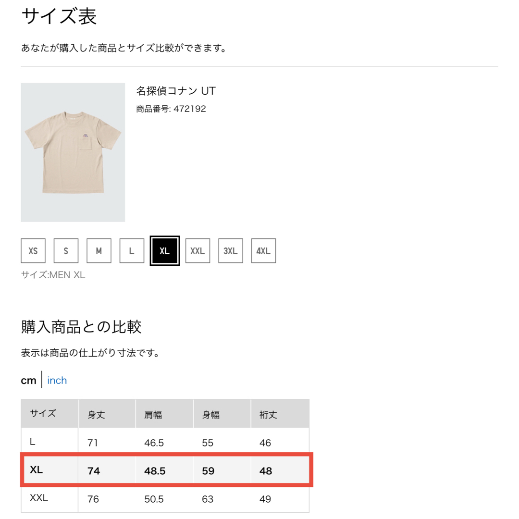Select the highlighted XL size button
Viewport: 519px width, 519px height.
point(165,250)
